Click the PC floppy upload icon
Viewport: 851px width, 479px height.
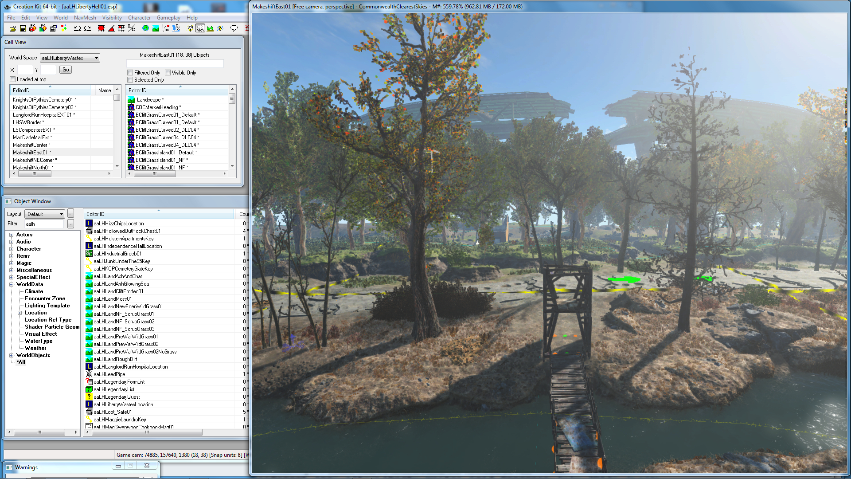[x=33, y=28]
